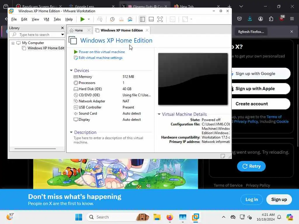Click Edit virtual machine settings
Screen dimensions: 299x224
[100, 58]
